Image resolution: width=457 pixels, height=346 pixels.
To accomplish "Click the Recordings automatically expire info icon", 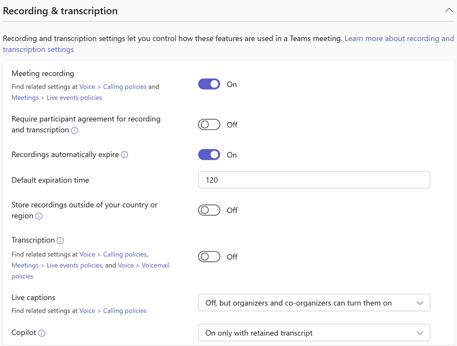I will coord(124,155).
